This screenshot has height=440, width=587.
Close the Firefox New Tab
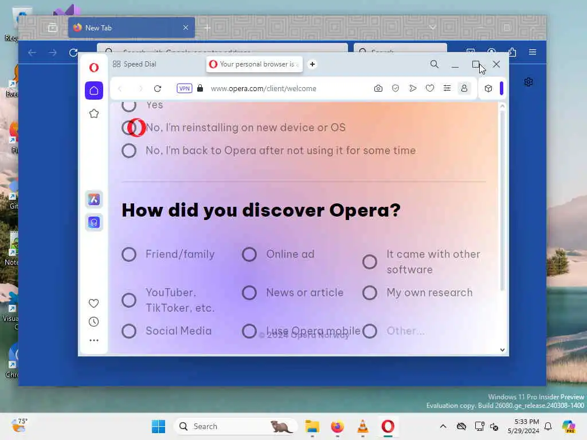186,27
